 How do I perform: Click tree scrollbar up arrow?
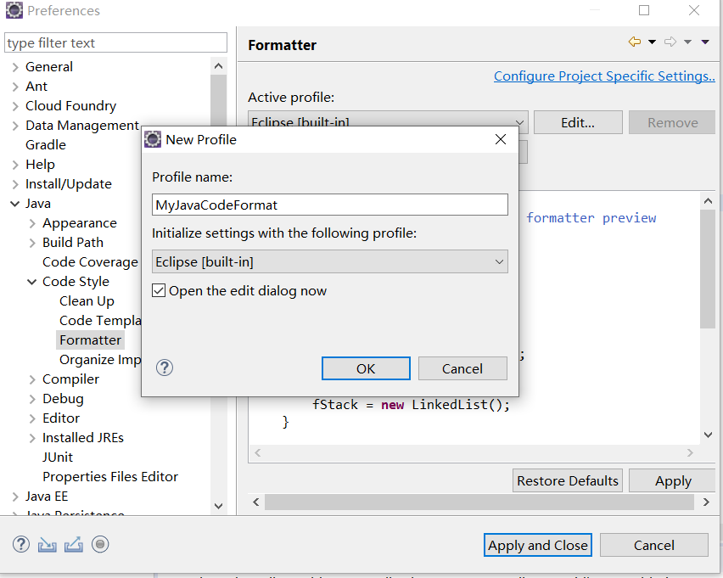[x=219, y=66]
